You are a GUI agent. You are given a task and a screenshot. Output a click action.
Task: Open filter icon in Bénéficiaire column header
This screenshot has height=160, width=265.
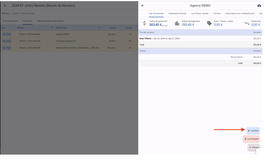point(100,28)
